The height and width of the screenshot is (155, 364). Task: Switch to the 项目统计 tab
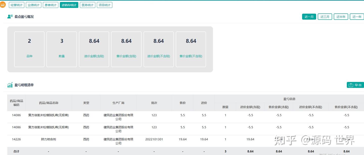click(x=104, y=5)
